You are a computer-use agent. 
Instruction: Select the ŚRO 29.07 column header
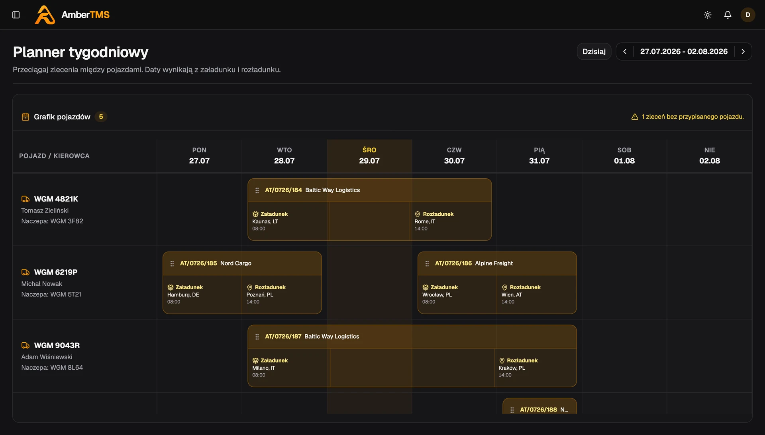[x=369, y=156]
